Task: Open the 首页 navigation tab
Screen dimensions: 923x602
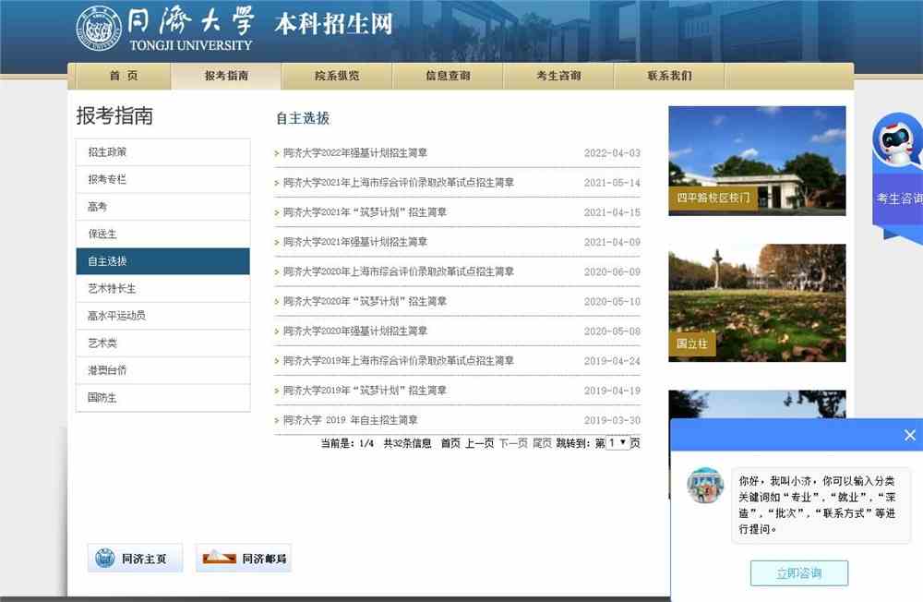Action: tap(124, 76)
